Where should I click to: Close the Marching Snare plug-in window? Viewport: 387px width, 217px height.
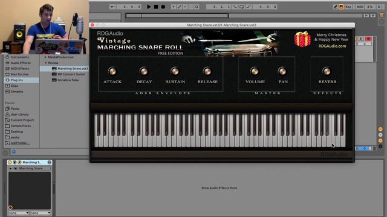(93, 25)
